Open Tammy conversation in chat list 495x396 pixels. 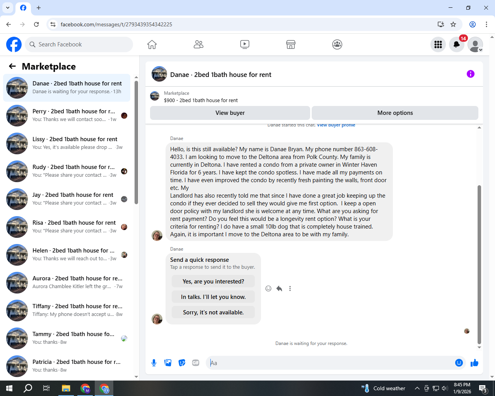[67, 338]
